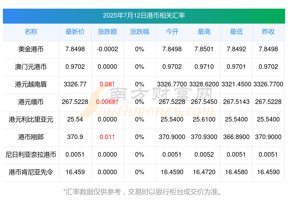The height and width of the screenshot is (201, 288).
Task: Click the 370.9300 high value
Action: [x=204, y=137]
